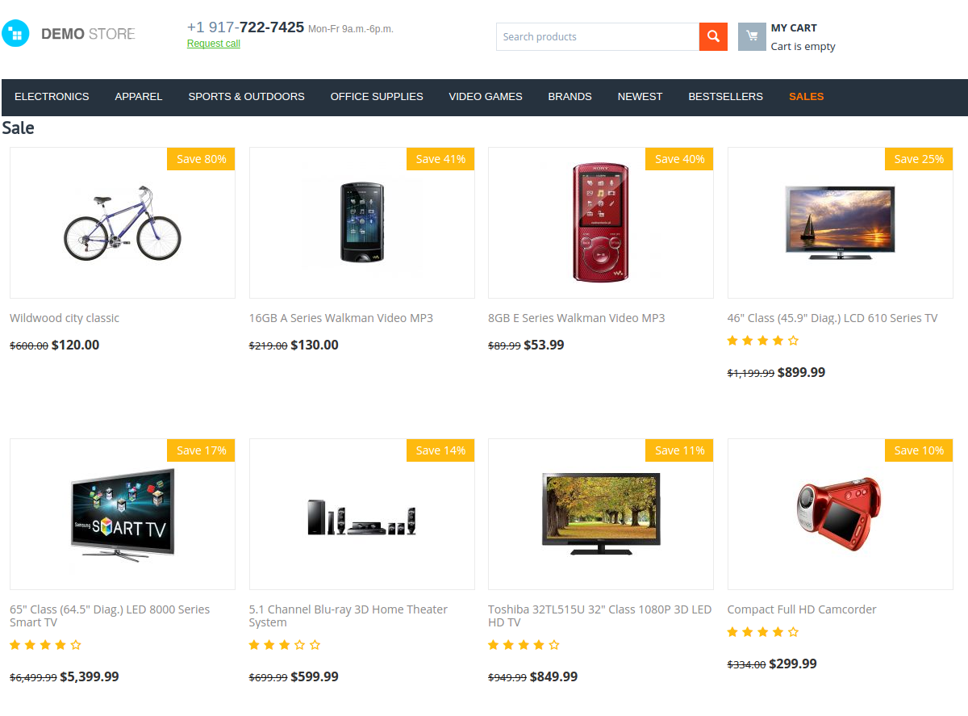Select the Video Games menu item

486,97
